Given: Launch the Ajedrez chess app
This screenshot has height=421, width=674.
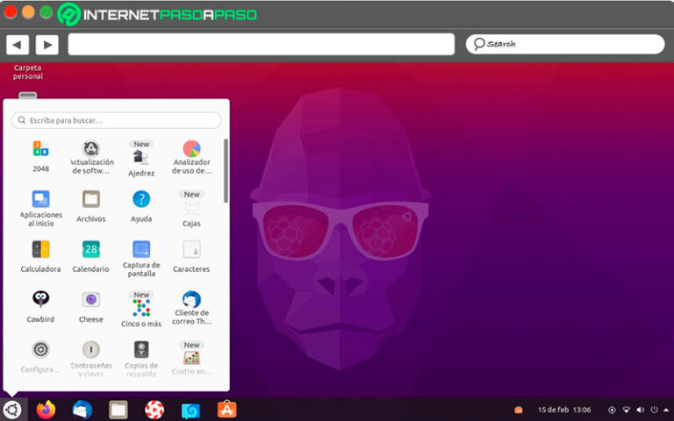Looking at the screenshot, I should click(x=141, y=157).
